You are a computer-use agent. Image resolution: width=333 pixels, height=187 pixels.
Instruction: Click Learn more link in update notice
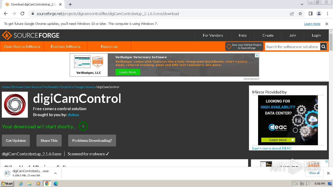coord(312,24)
